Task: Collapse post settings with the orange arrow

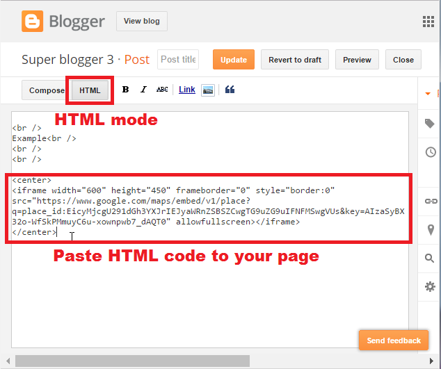Action: coord(428,94)
